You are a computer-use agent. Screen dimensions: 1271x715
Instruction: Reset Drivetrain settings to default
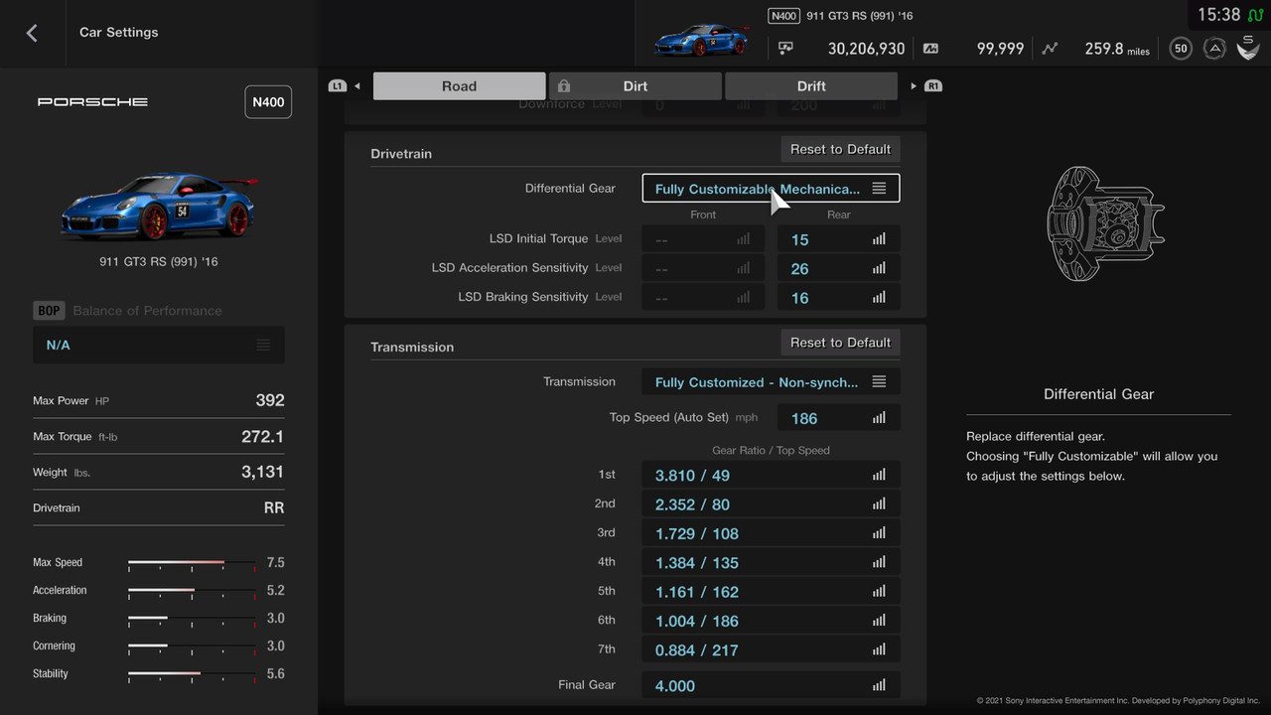pos(841,149)
